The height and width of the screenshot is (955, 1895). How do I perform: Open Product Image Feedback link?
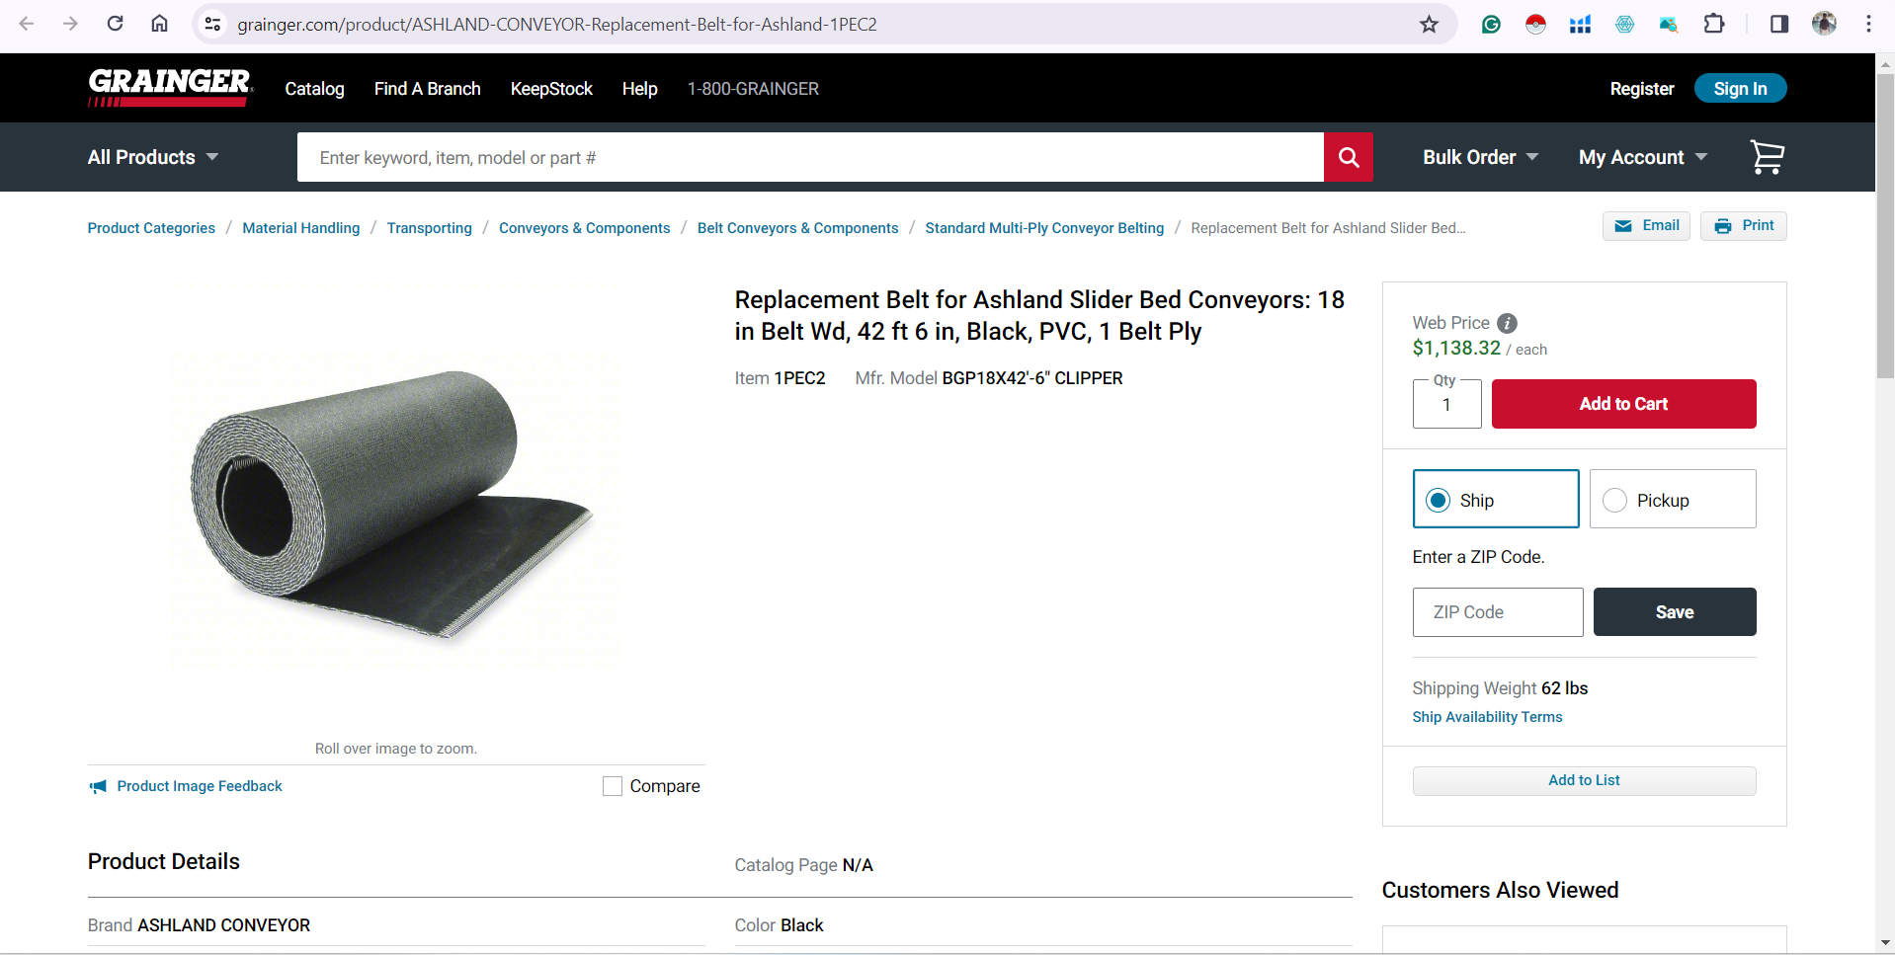200,786
